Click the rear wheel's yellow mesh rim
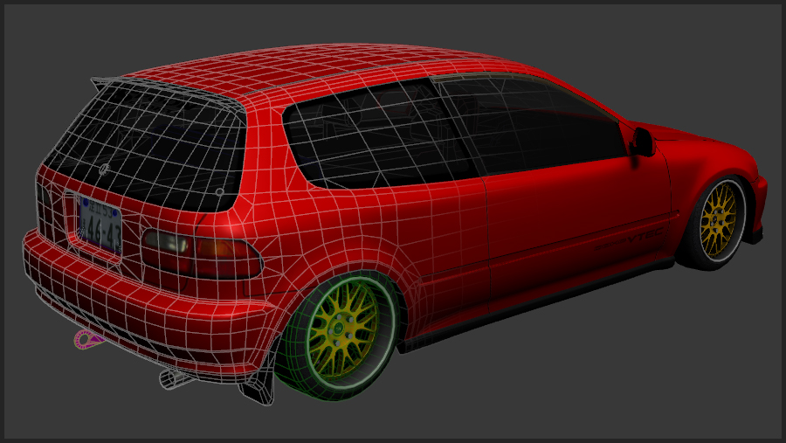The width and height of the screenshot is (786, 443). [x=343, y=327]
